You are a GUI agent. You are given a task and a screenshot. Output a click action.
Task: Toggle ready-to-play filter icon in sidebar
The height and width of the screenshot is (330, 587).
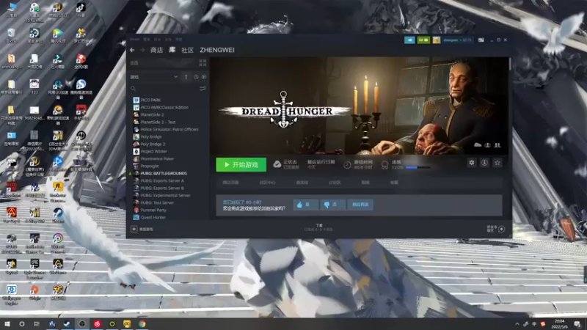click(204, 77)
